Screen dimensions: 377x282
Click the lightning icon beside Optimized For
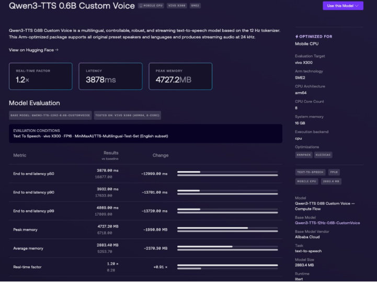coord(296,37)
